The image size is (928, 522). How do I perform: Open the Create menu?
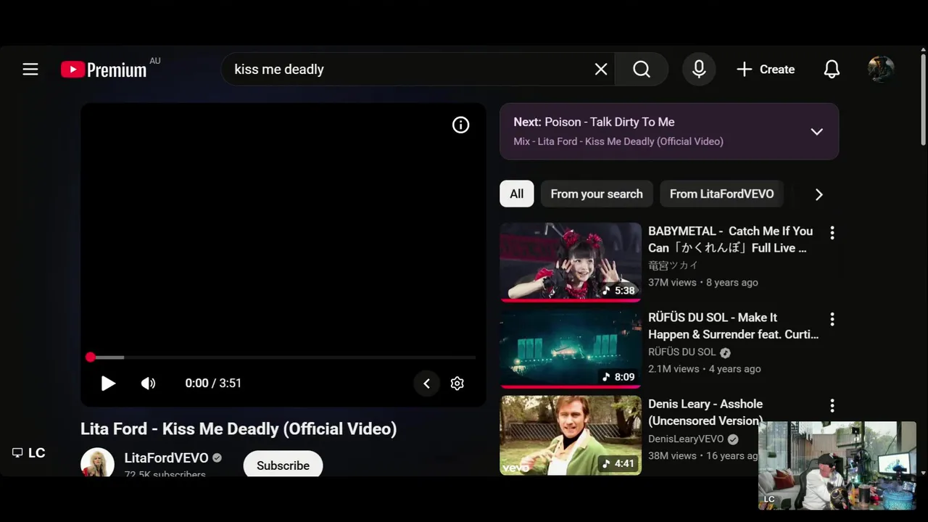(766, 70)
